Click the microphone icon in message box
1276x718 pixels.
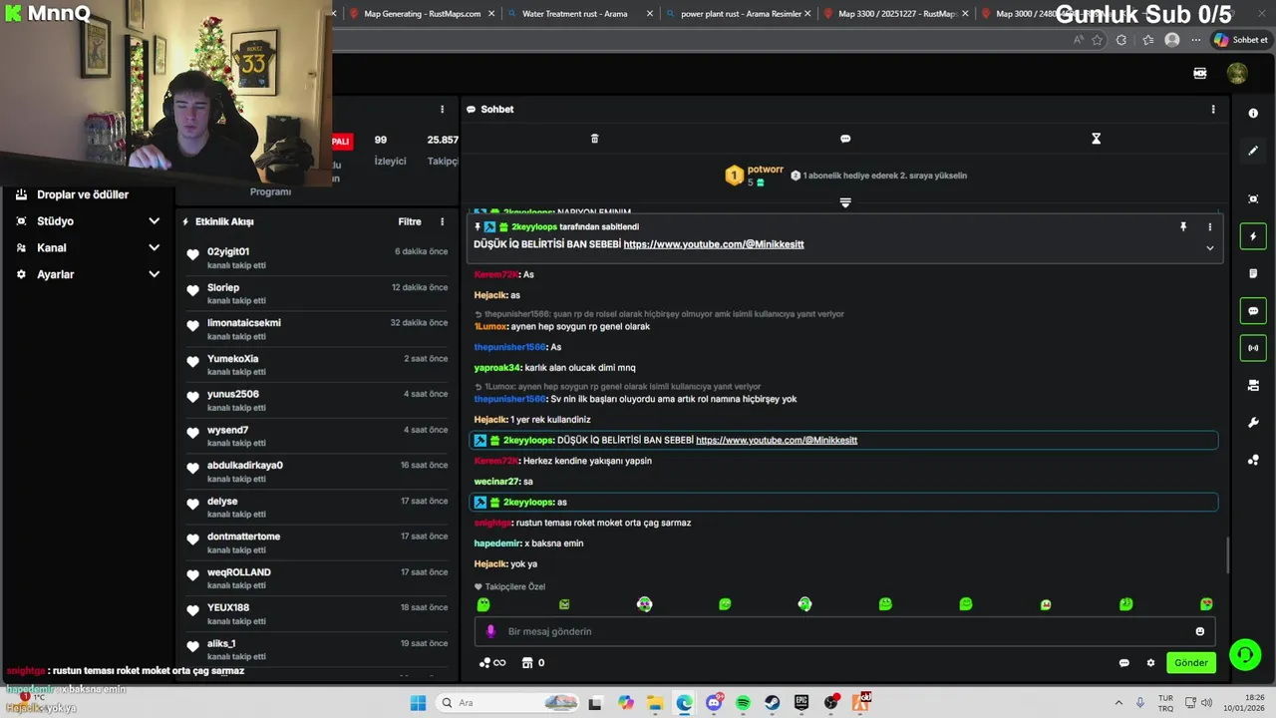(490, 631)
